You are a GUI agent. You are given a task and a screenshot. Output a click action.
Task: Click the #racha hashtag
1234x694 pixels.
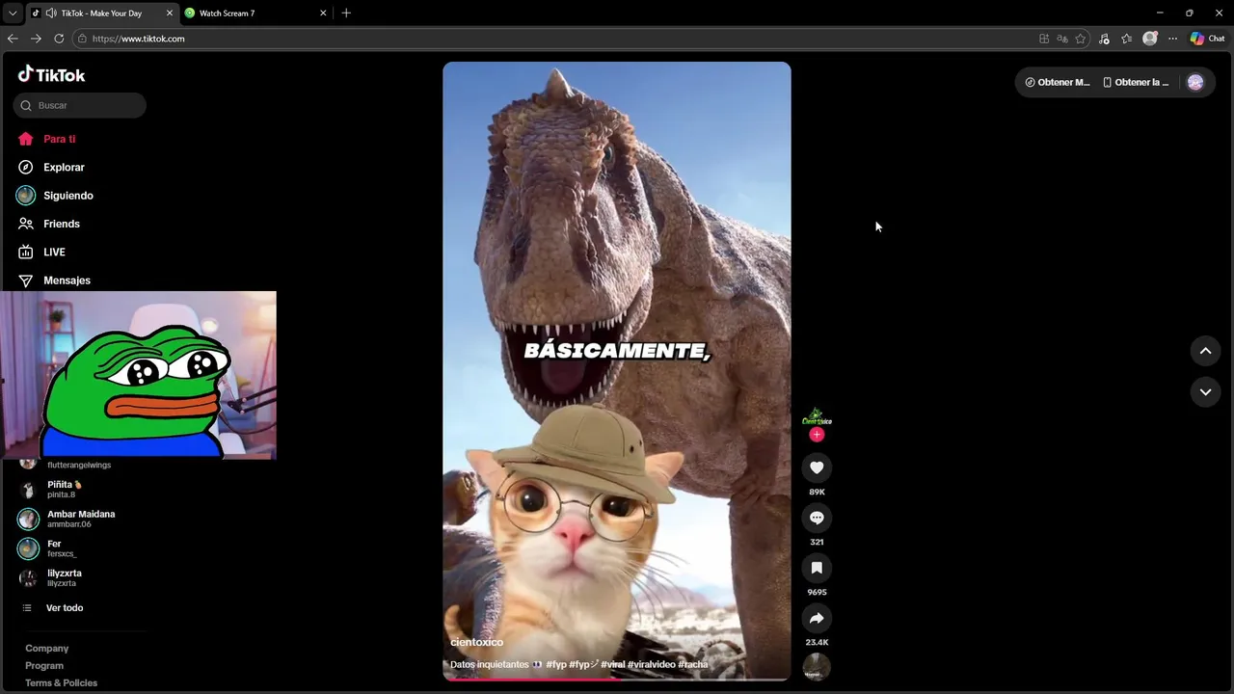point(693,664)
